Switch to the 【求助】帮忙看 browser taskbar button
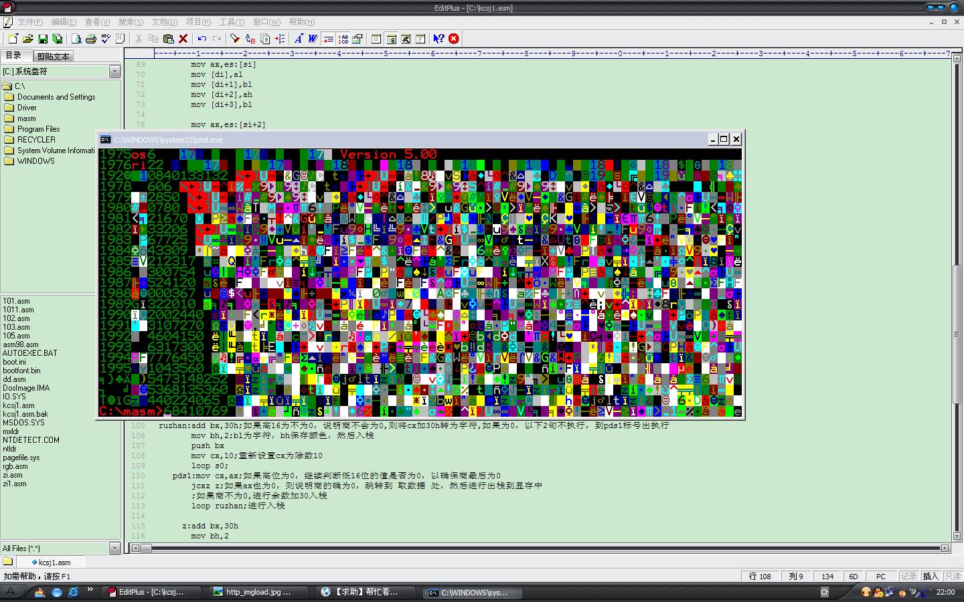The height and width of the screenshot is (602, 964). [366, 592]
